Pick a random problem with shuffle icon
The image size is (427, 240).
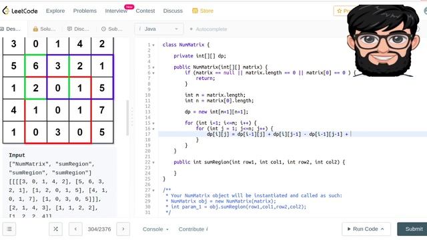point(55,229)
